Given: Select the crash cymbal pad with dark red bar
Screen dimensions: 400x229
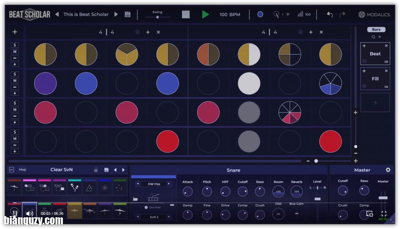Looking at the screenshot, I should click(x=14, y=188).
